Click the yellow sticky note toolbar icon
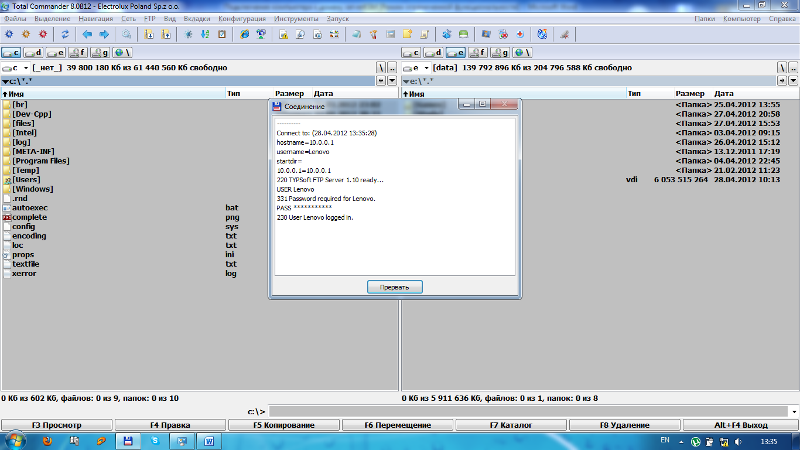The image size is (800, 450). [x=407, y=34]
